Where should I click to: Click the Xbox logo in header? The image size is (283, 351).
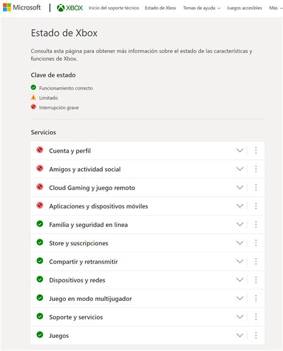point(70,8)
